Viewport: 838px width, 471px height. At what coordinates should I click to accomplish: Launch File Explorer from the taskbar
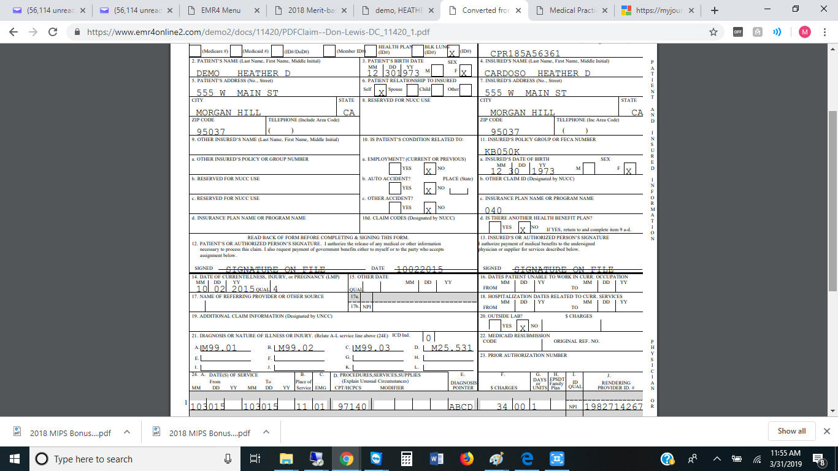pyautogui.click(x=286, y=459)
